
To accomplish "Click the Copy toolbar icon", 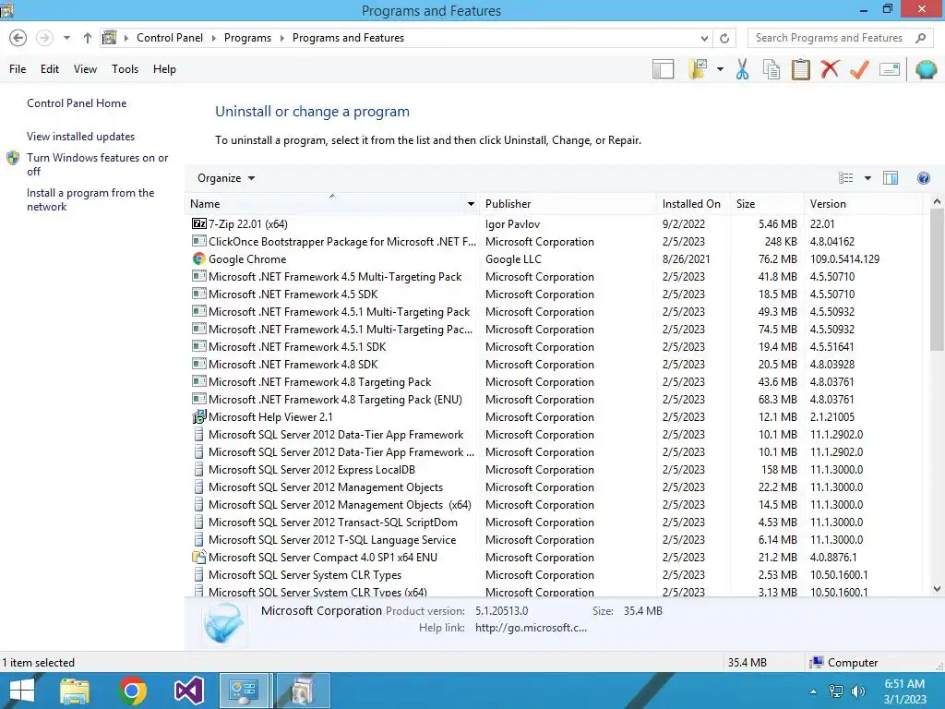I will tap(772, 69).
